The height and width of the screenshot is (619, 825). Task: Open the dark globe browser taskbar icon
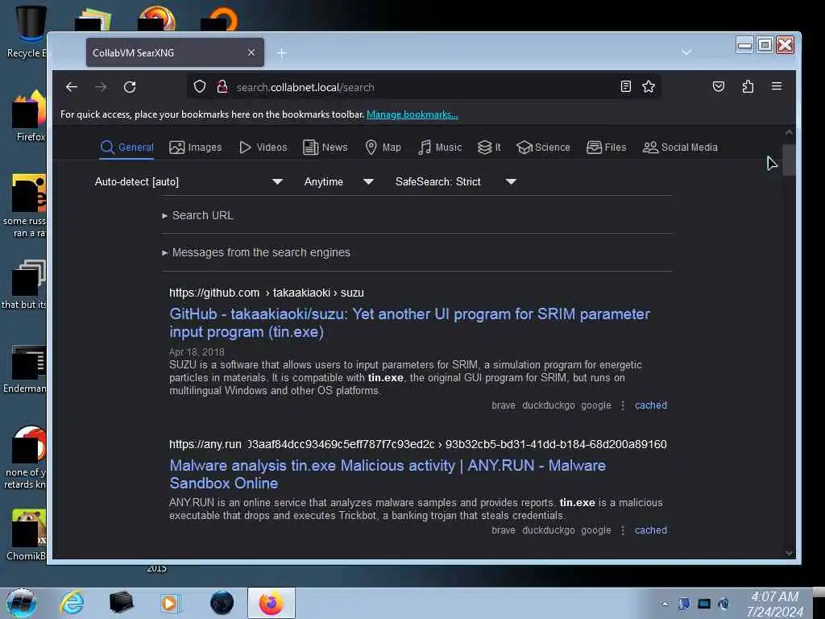[222, 603]
